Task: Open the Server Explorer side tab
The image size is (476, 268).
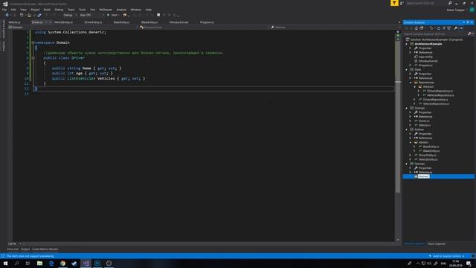Action: pos(4,29)
